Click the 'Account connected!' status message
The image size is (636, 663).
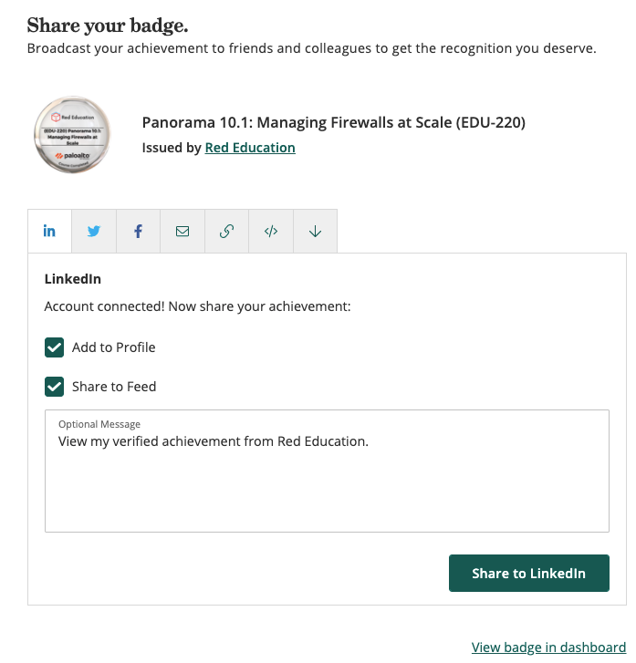(x=197, y=307)
